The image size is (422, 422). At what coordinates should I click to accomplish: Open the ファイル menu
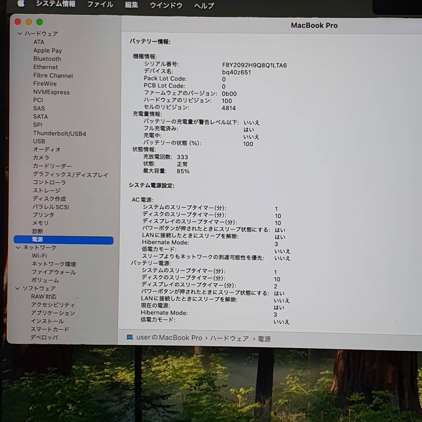(x=100, y=4)
